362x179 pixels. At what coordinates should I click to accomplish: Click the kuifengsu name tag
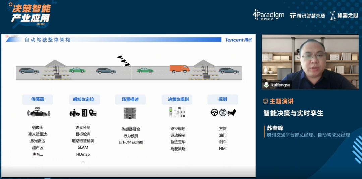pyautogui.click(x=277, y=85)
